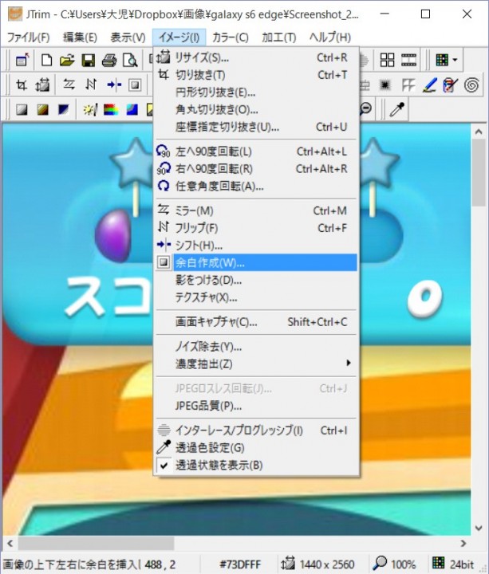
Task: Click the New file toolbar icon
Action: tap(46, 60)
